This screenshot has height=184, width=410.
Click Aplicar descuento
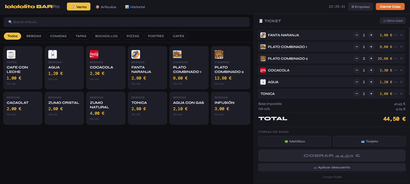[x=332, y=167]
